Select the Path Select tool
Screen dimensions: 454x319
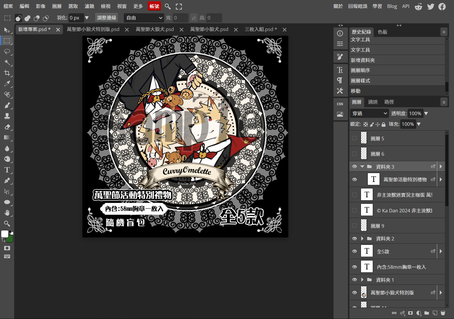click(x=7, y=191)
